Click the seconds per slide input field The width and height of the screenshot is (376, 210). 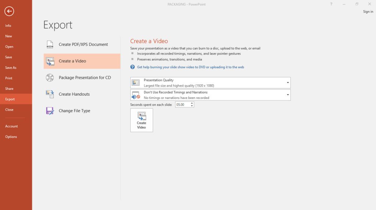(183, 105)
